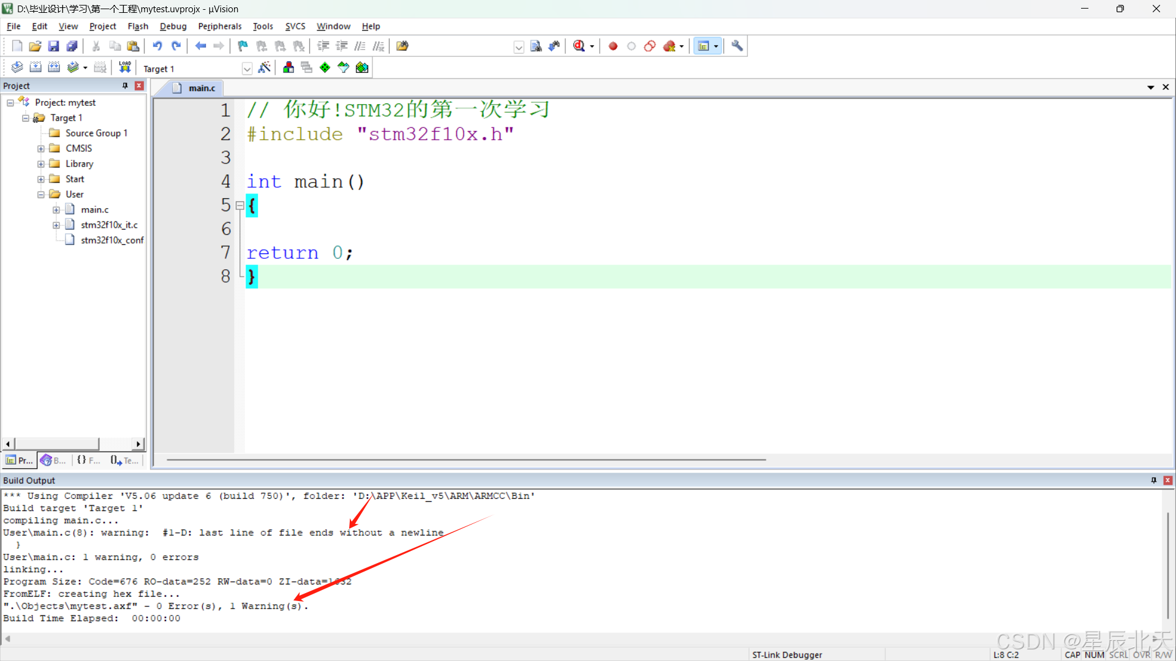Click the Manage Project Items icon
This screenshot has height=661, width=1176.
(x=288, y=67)
